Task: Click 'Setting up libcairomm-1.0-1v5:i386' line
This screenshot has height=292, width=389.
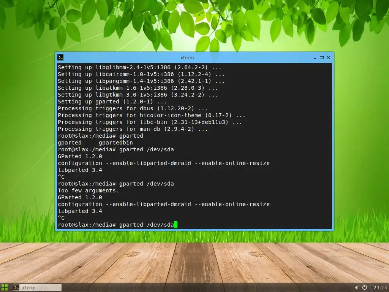Action: (x=141, y=74)
